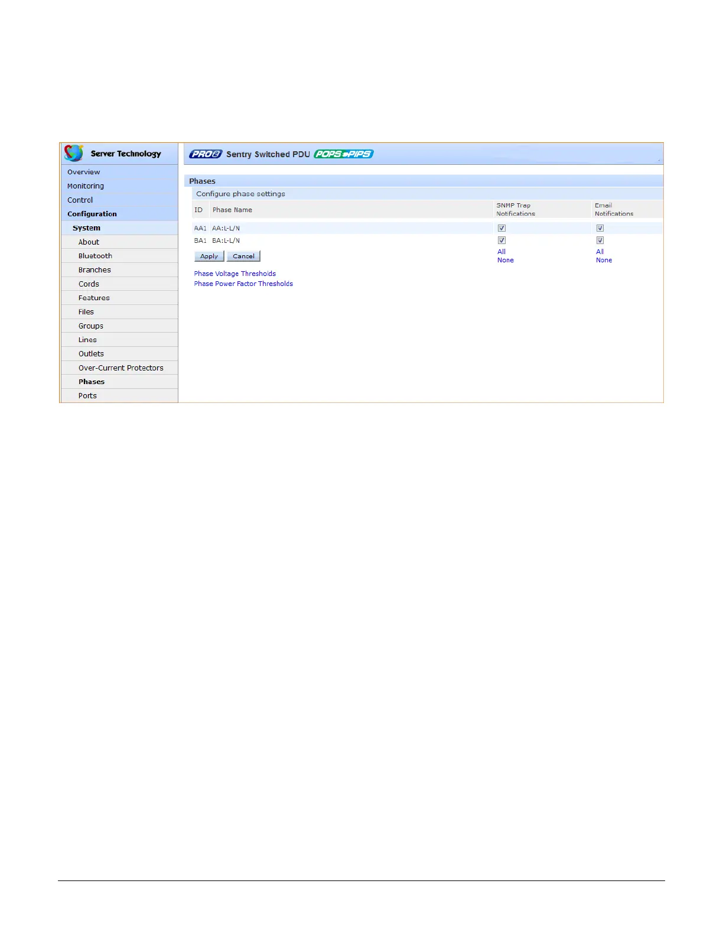Click the AA1 phase ID cell
Image resolution: width=723 pixels, height=936 pixels.
[200, 228]
